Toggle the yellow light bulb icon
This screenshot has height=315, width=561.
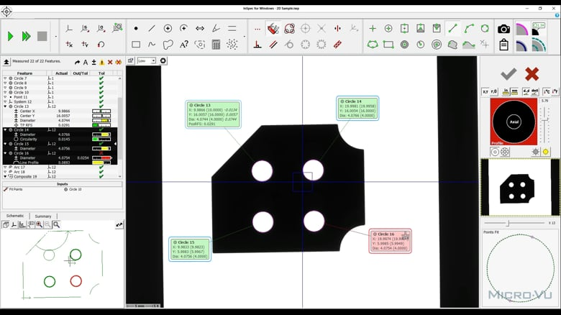coord(546,152)
